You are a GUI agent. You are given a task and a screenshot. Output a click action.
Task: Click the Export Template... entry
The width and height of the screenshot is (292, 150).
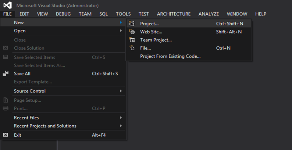click(x=63, y=82)
